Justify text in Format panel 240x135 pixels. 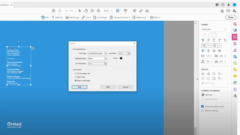pyautogui.click(x=219, y=51)
